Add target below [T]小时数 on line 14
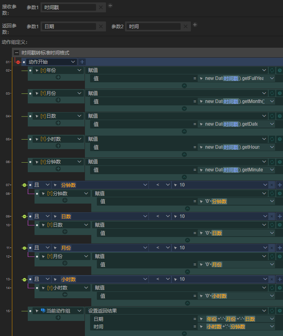283x336 pixels. (65, 295)
